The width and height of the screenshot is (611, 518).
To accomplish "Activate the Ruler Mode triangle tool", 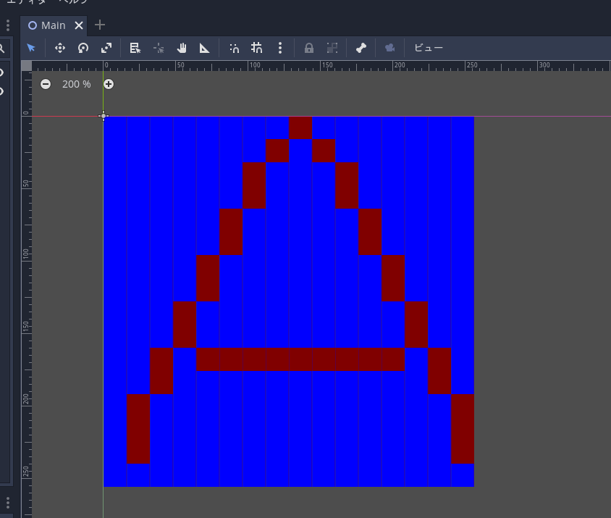I will [x=205, y=48].
